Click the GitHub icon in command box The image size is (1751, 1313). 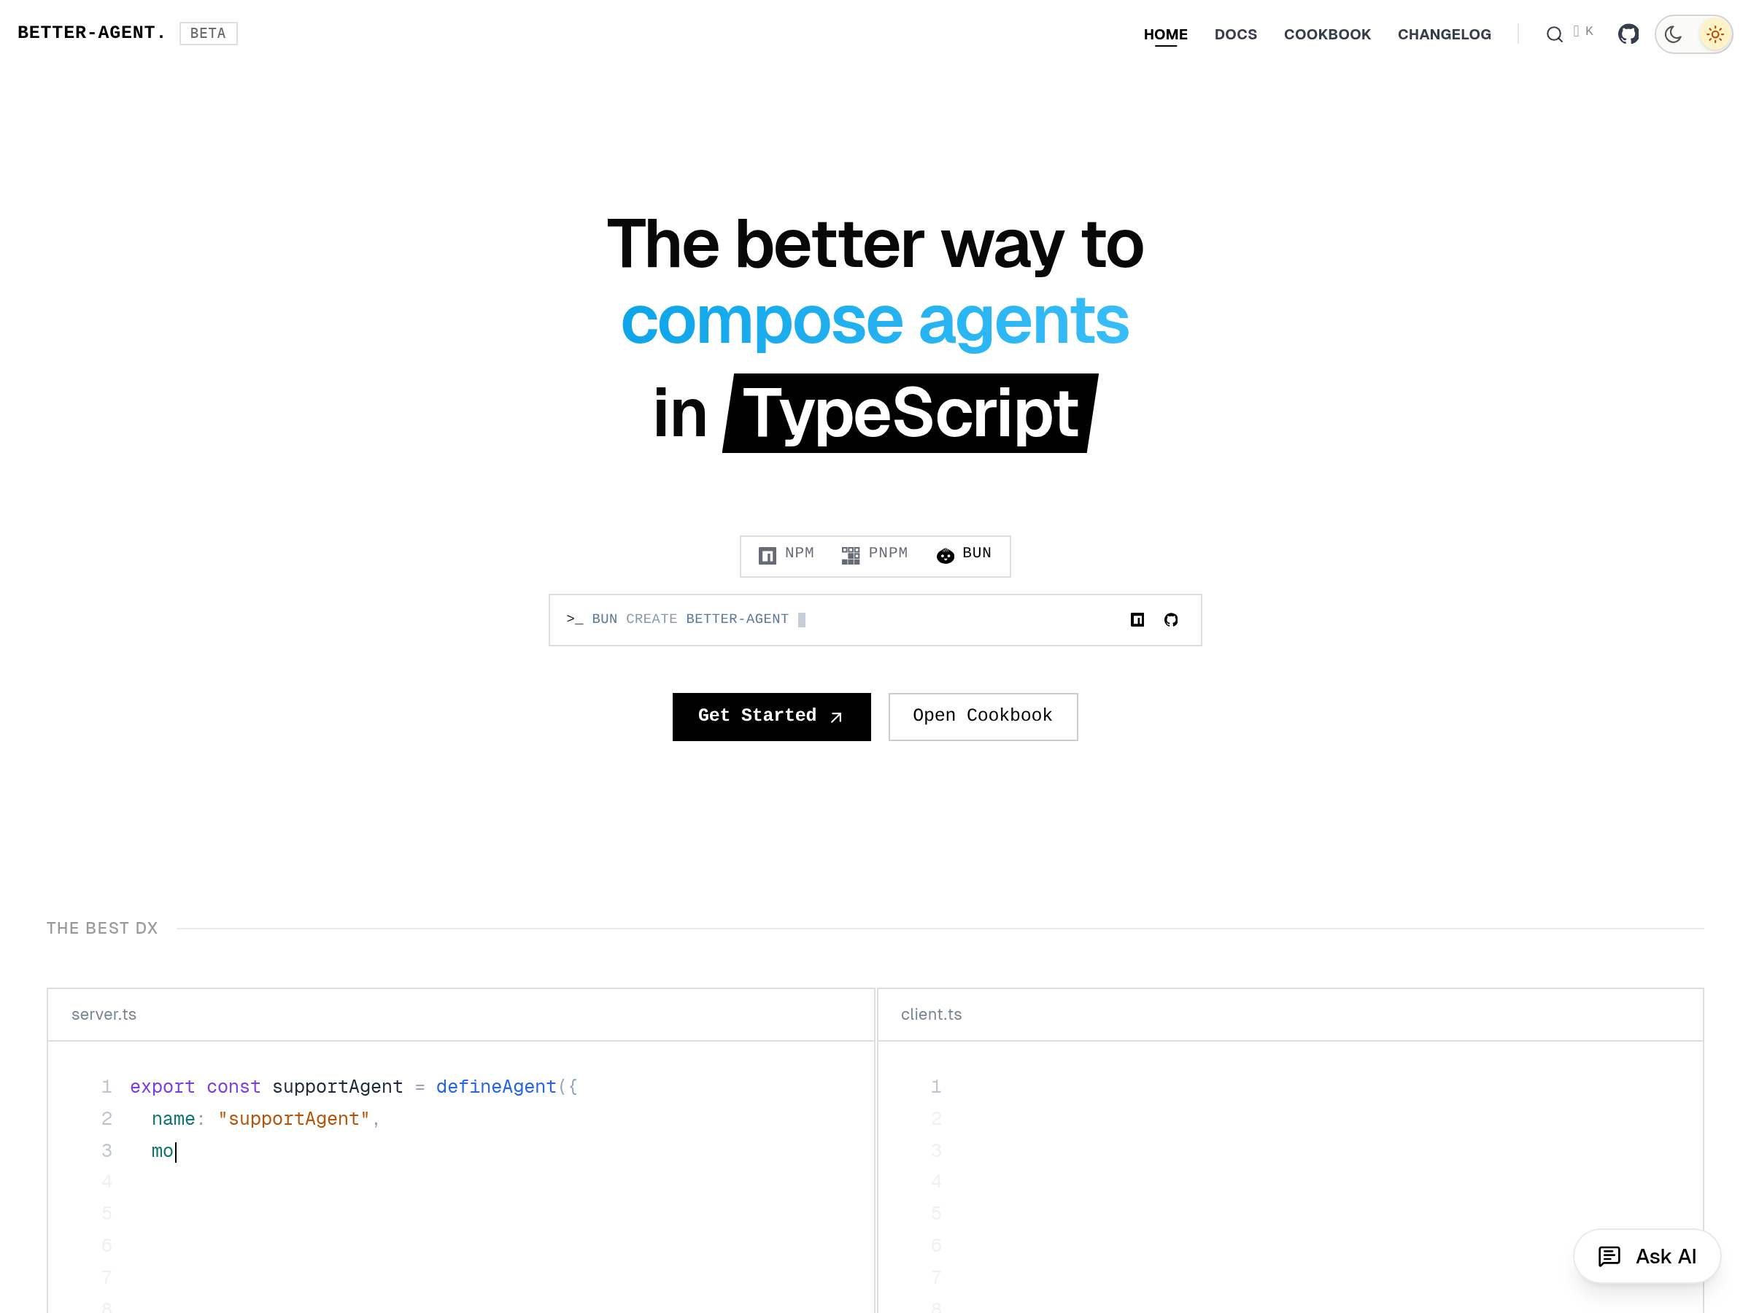point(1171,620)
